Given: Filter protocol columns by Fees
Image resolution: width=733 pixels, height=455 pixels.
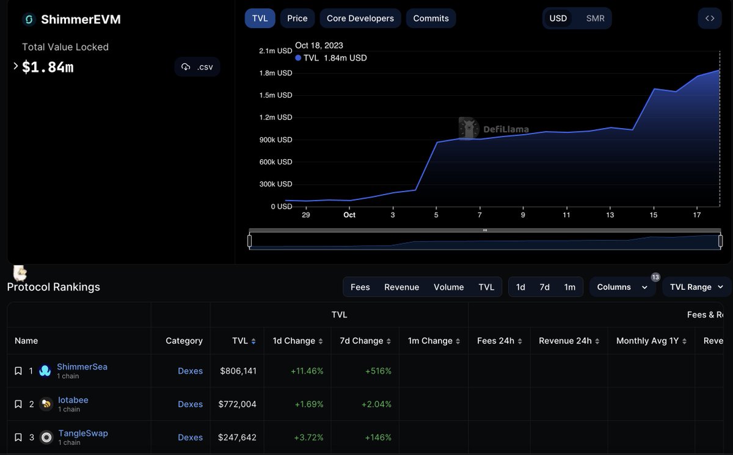Looking at the screenshot, I should 360,287.
